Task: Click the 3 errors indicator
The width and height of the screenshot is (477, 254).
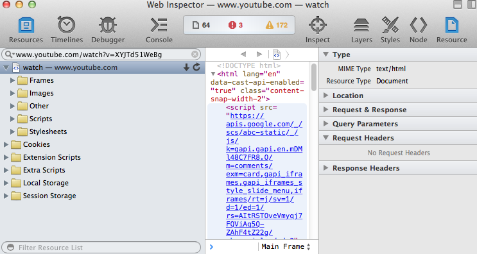Action: pos(236,25)
